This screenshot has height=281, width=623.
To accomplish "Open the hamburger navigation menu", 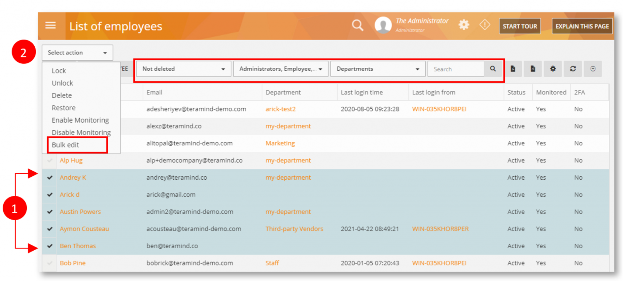I will [50, 25].
